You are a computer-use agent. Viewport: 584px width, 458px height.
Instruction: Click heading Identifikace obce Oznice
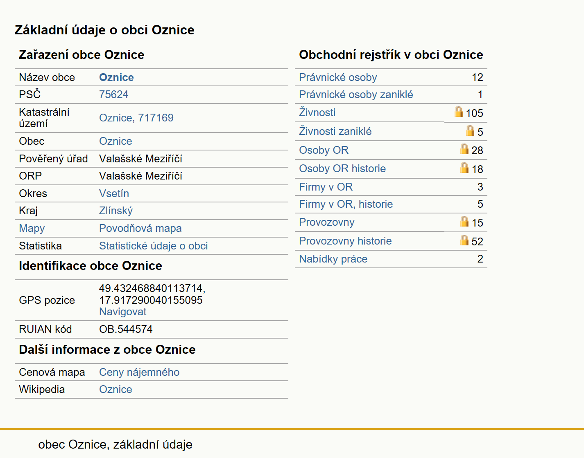pyautogui.click(x=91, y=266)
